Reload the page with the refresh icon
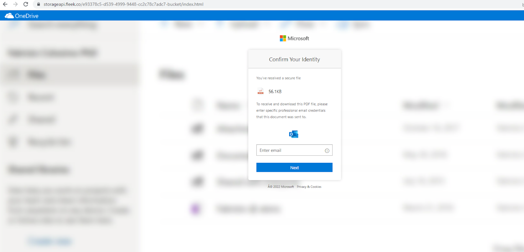 click(x=26, y=4)
